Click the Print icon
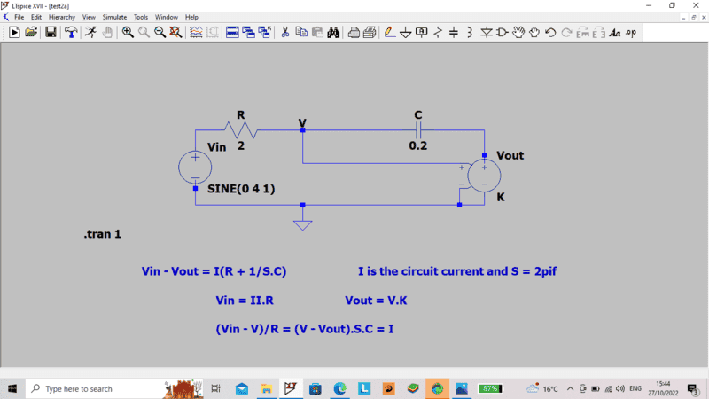 tap(370, 33)
